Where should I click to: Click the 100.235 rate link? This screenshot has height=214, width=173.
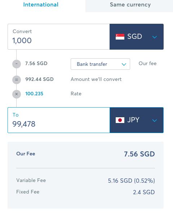34,94
